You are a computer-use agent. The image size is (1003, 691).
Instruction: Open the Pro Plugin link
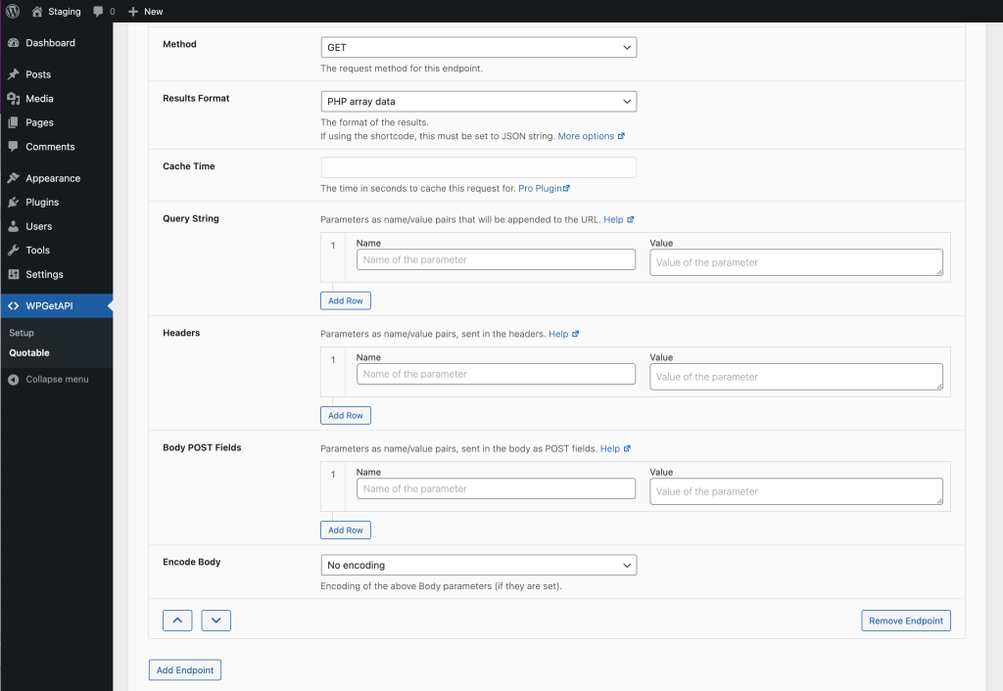tap(544, 188)
